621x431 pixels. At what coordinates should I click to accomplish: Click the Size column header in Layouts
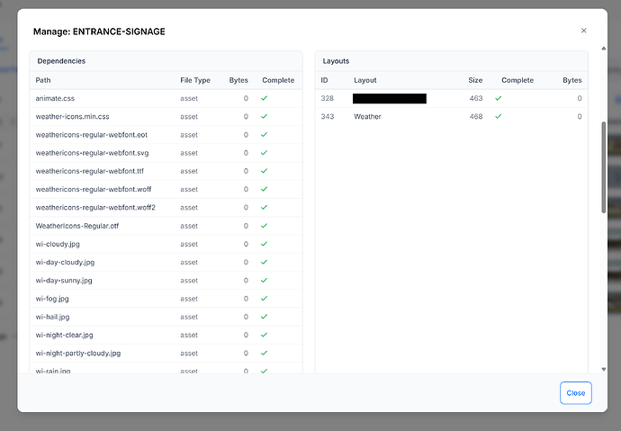475,80
